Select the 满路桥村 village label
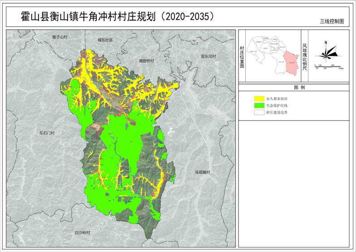 point(146,61)
